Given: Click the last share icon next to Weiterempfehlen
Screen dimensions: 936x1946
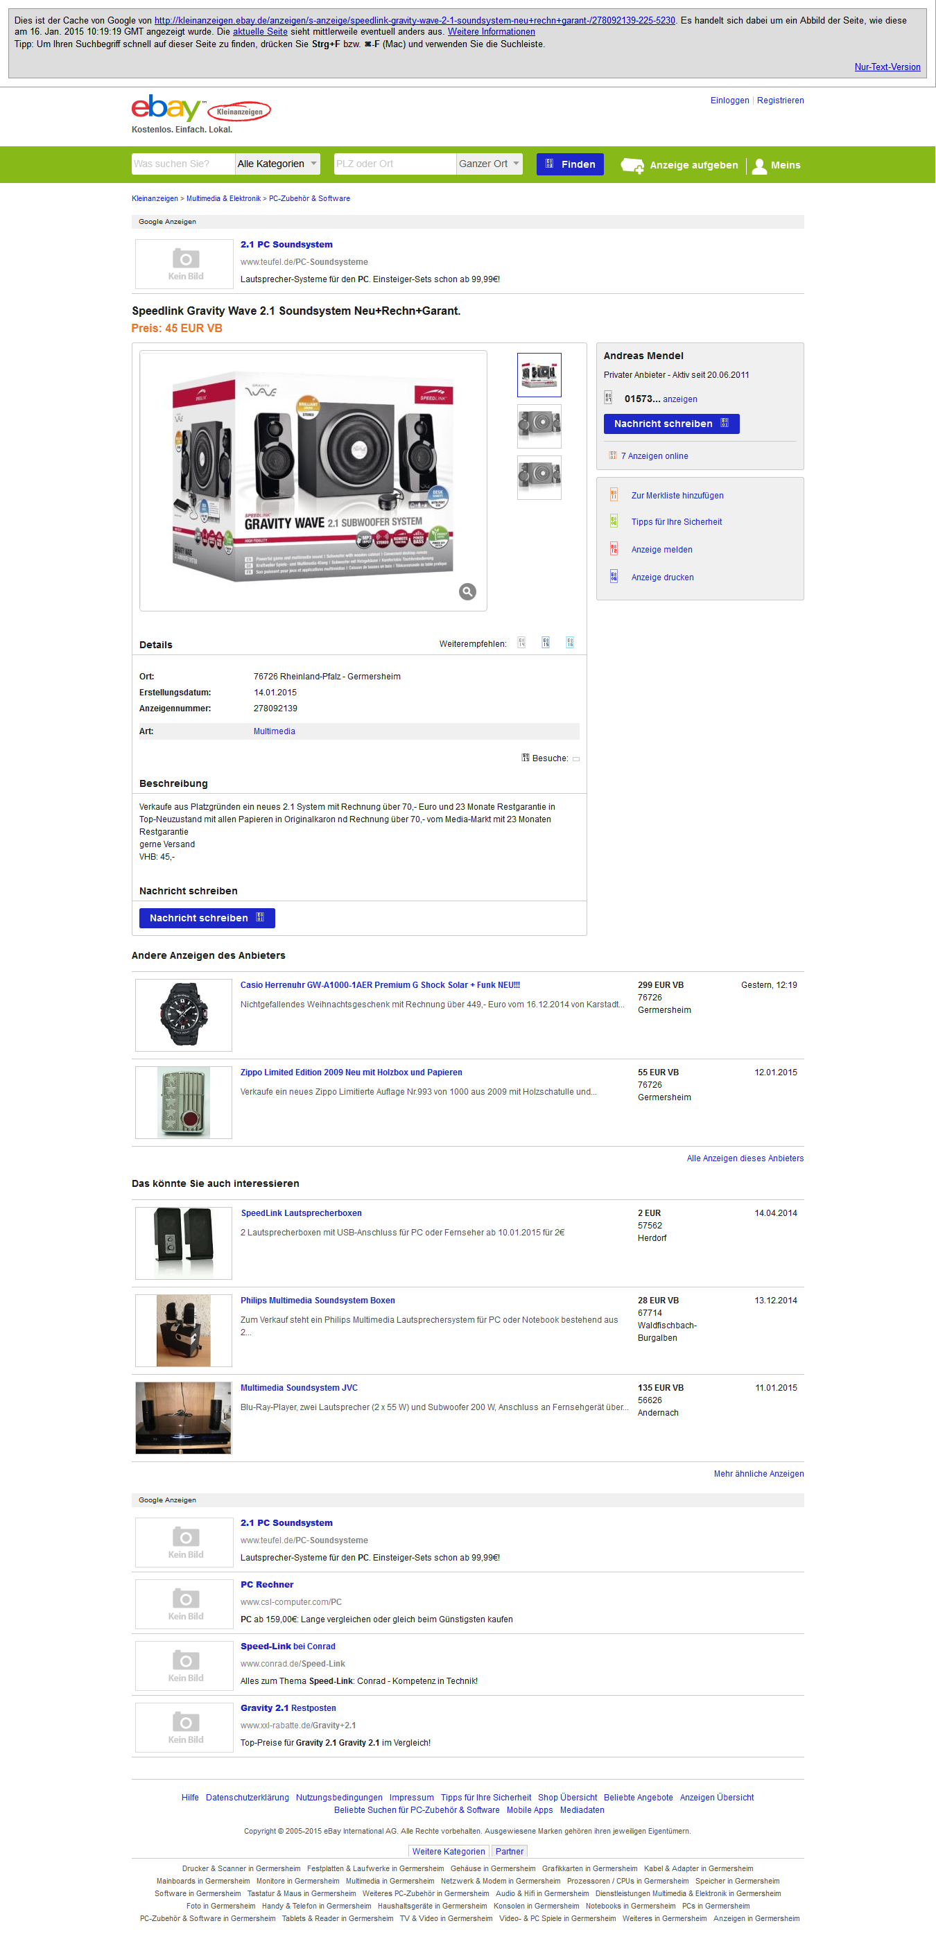Looking at the screenshot, I should 570,643.
